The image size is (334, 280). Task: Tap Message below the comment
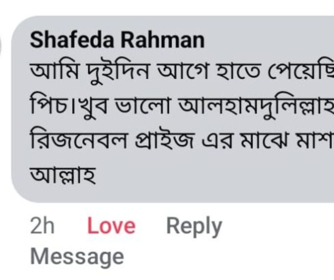point(77,257)
